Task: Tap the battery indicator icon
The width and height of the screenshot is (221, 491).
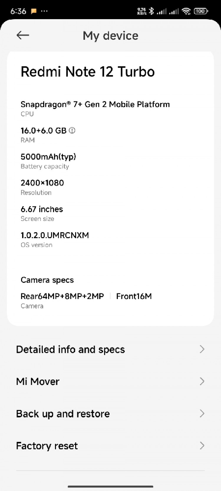Action: (201, 11)
